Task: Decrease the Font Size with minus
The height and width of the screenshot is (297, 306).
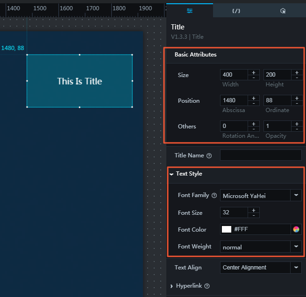Action: click(x=254, y=215)
